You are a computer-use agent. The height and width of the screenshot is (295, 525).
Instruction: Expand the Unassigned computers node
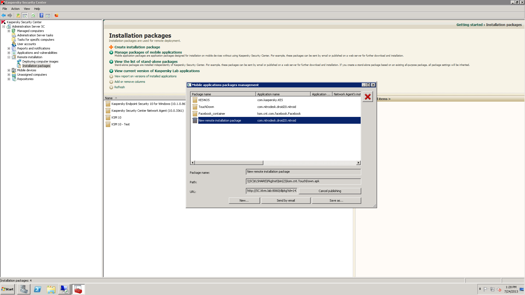pyautogui.click(x=9, y=75)
